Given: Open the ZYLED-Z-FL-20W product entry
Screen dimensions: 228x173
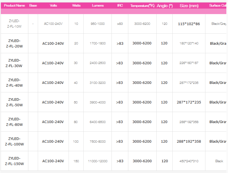Looking at the screenshot, I should click(14, 43).
